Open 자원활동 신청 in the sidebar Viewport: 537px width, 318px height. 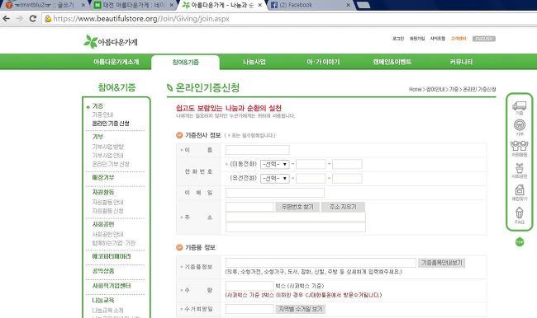107,211
